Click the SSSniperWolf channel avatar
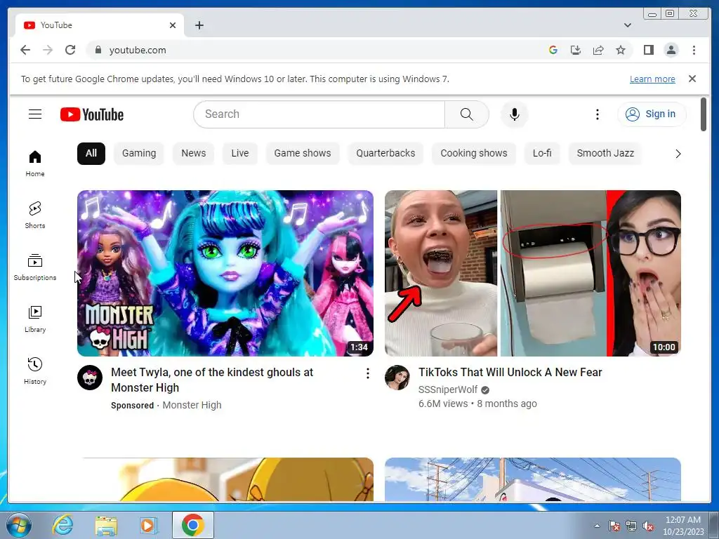The height and width of the screenshot is (539, 719). [397, 378]
